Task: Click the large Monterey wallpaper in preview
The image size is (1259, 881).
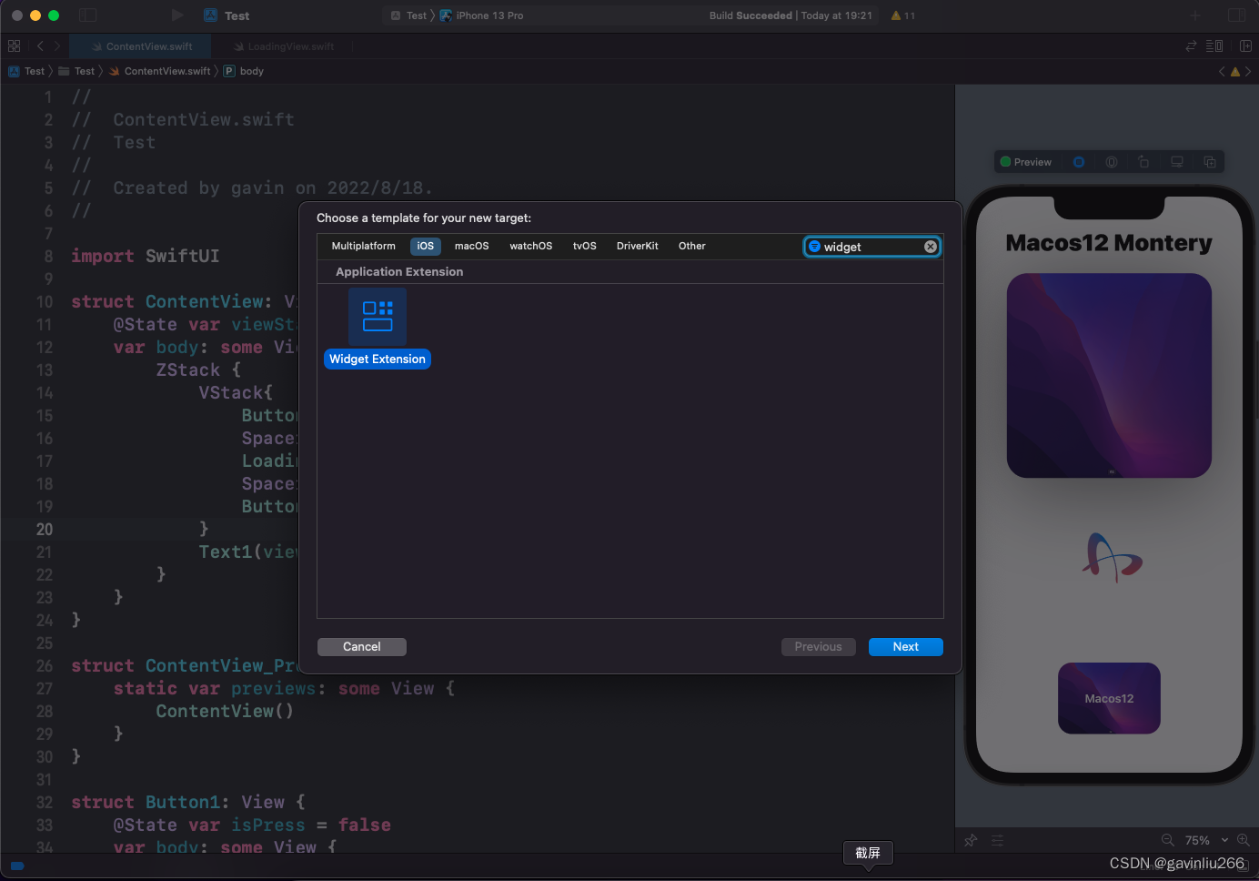Action: coord(1109,375)
